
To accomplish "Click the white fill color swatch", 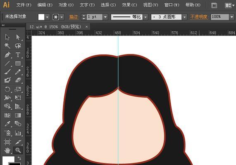I will tap(41, 17).
